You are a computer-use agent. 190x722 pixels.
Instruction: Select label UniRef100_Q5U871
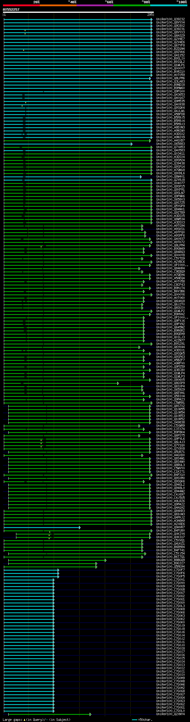pos(170,452)
